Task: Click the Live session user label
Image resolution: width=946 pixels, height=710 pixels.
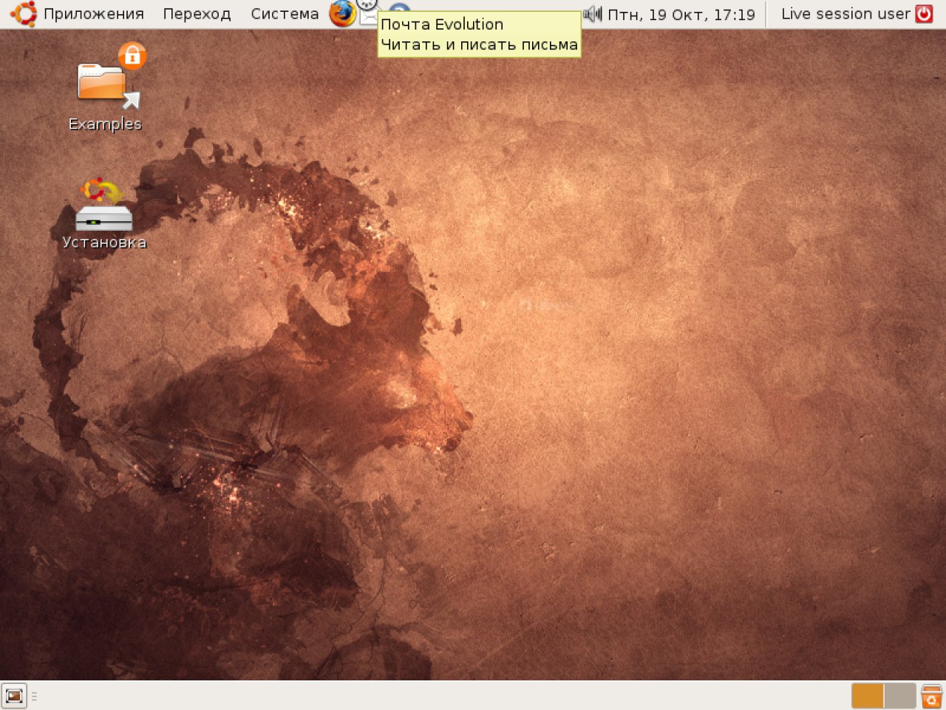Action: (845, 13)
